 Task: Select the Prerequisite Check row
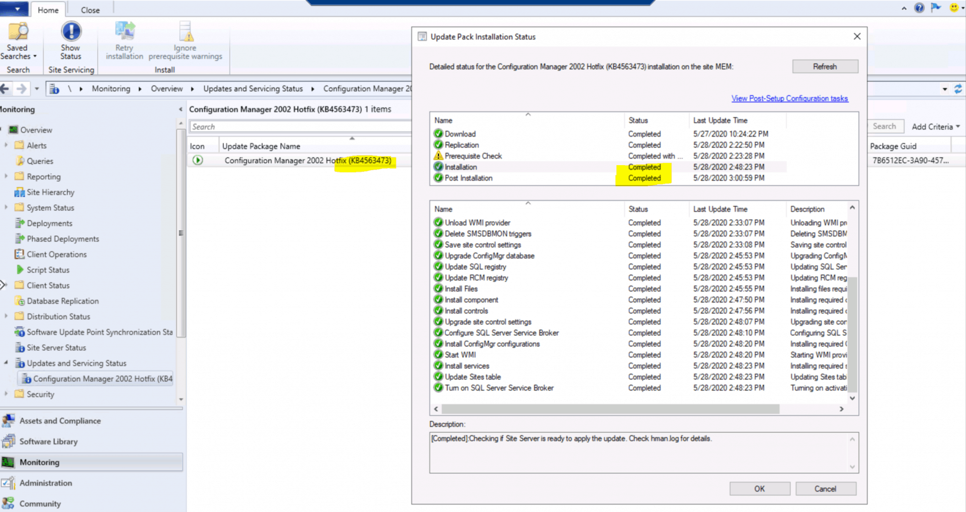pos(609,156)
